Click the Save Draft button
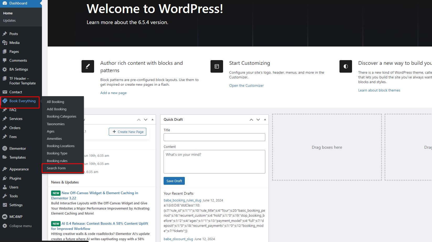432x242 pixels. [174, 181]
